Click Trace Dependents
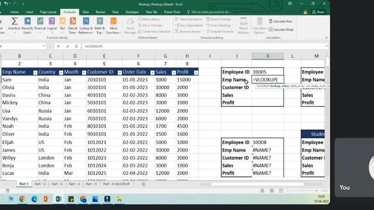374x210 pixels. (189, 25)
